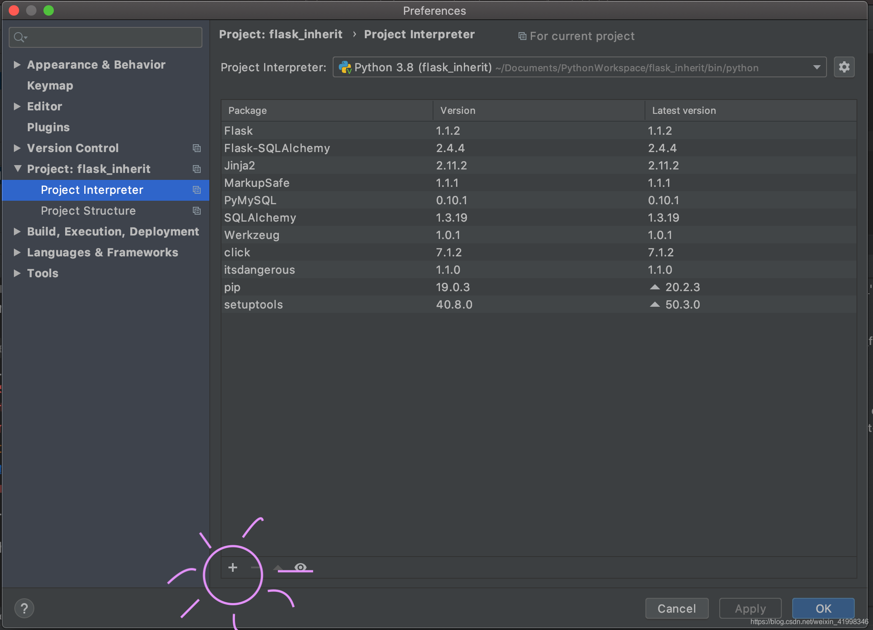Toggle show early releases eye icon
Screen dimensions: 873x630
[x=301, y=567]
